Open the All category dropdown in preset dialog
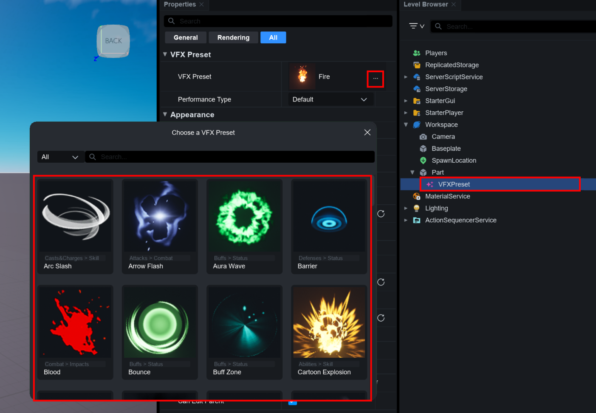 [x=60, y=157]
